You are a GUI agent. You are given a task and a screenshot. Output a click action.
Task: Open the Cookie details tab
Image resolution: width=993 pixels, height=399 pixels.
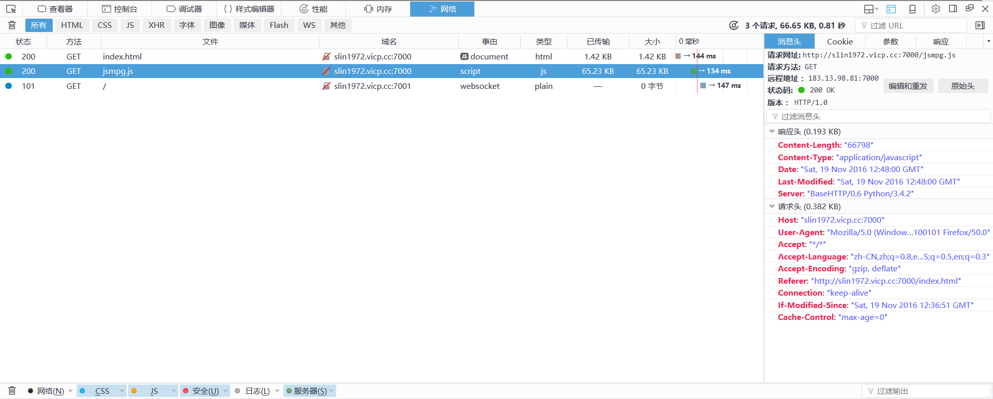(x=840, y=41)
